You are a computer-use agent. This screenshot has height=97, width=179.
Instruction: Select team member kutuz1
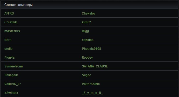87,22
